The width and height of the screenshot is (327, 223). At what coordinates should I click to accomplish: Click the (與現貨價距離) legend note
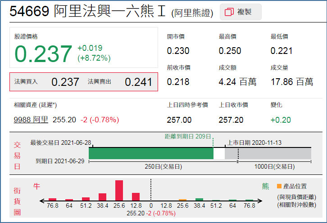click(x=296, y=197)
